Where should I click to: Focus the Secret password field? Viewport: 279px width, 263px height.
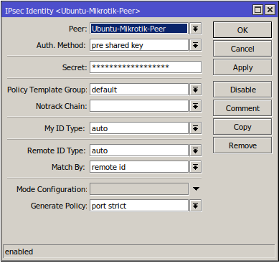[146, 67]
